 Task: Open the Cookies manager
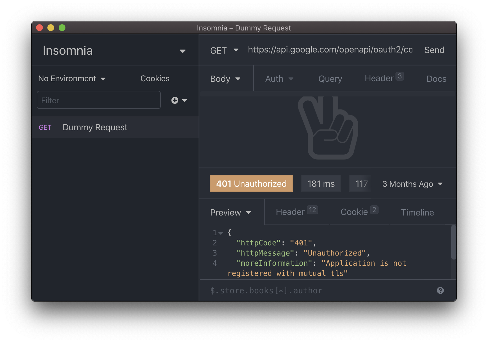[155, 78]
